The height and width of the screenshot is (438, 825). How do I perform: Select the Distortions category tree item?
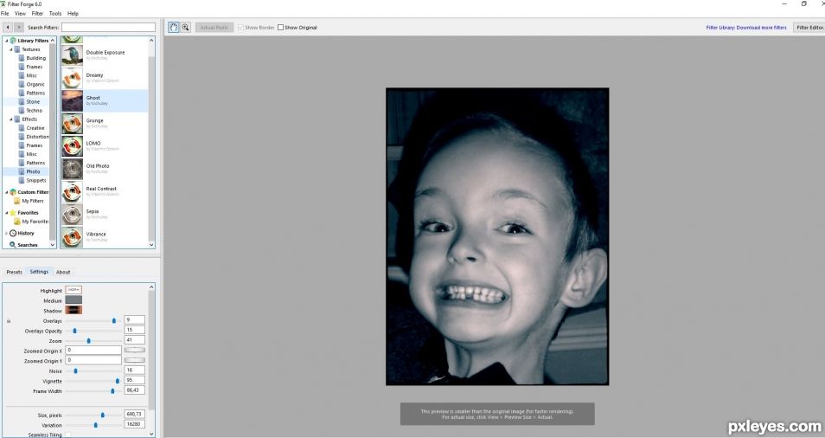coord(37,137)
